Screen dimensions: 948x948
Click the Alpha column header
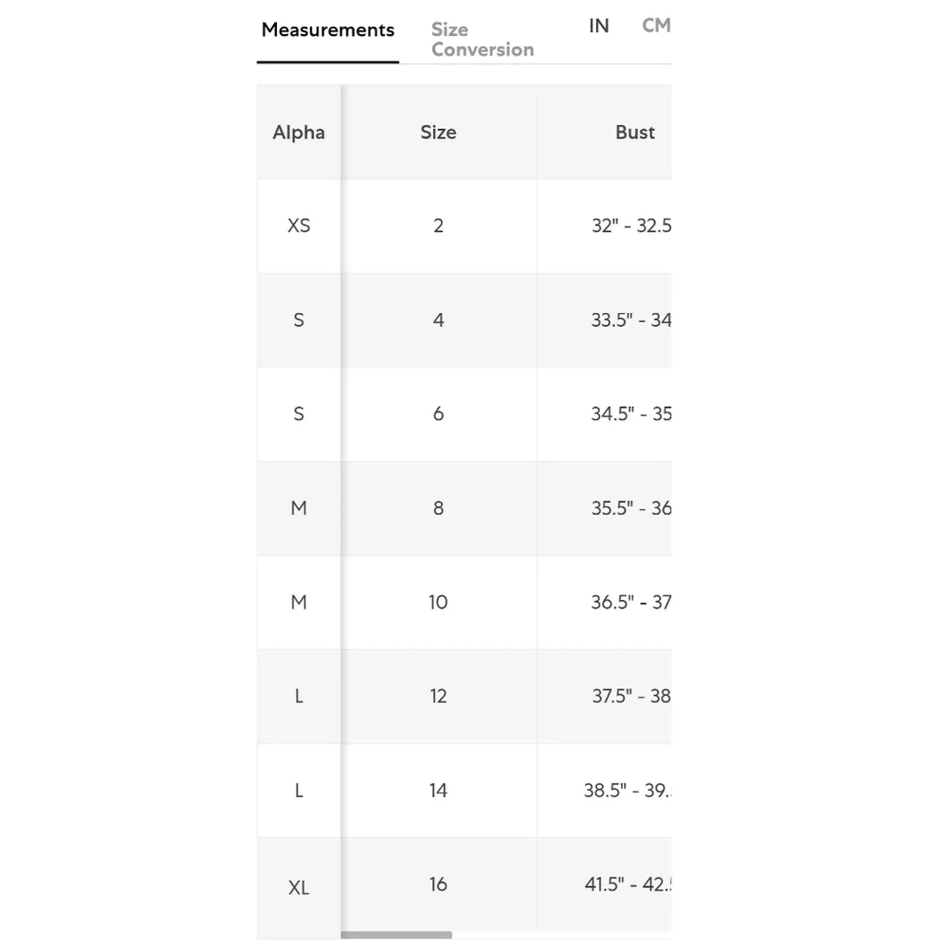[x=299, y=132]
